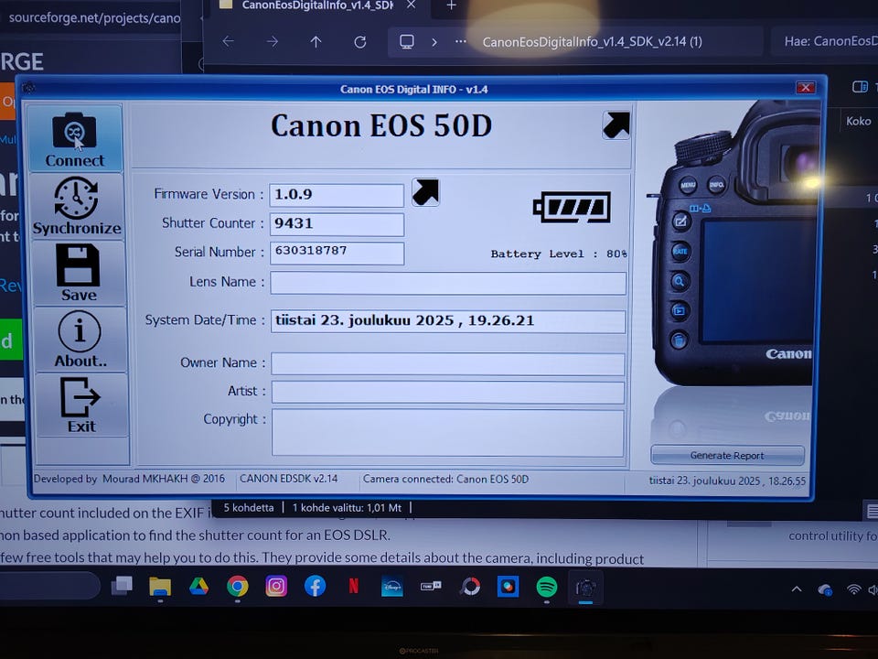Expand chevron in Explorer address bar

point(434,42)
